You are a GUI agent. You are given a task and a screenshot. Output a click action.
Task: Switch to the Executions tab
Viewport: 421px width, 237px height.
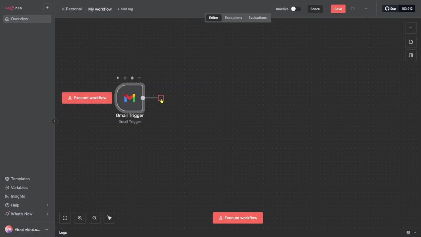pos(233,18)
